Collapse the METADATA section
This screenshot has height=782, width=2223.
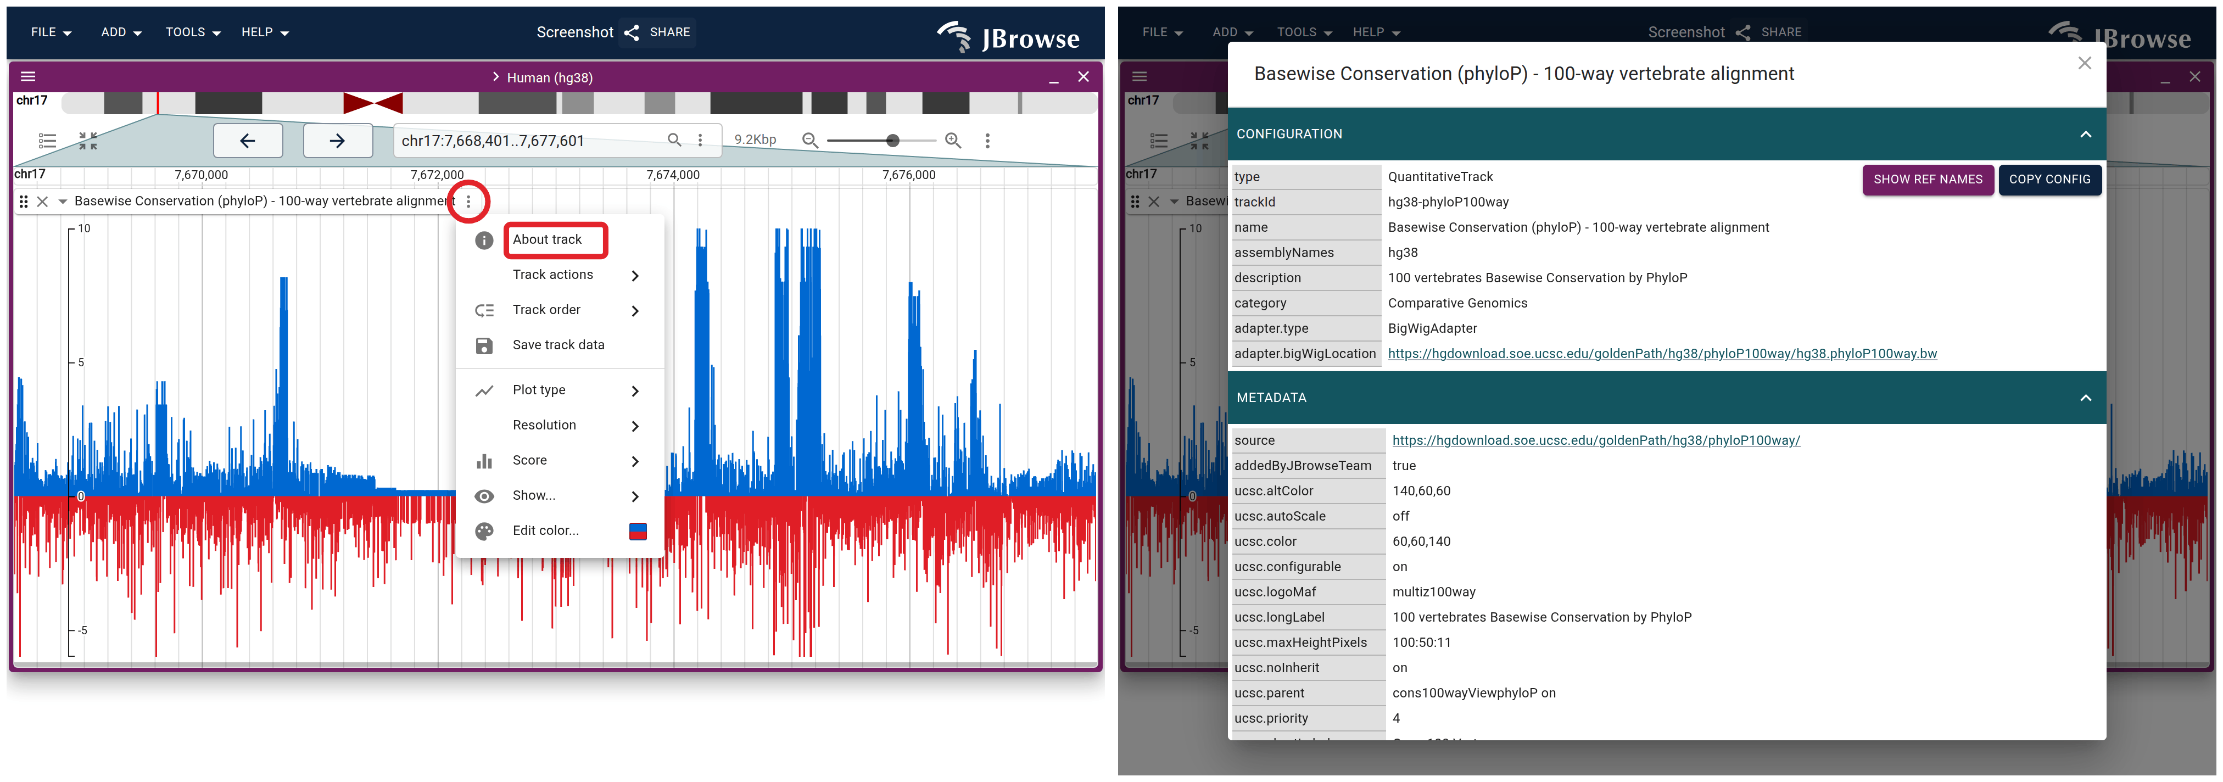(2085, 398)
